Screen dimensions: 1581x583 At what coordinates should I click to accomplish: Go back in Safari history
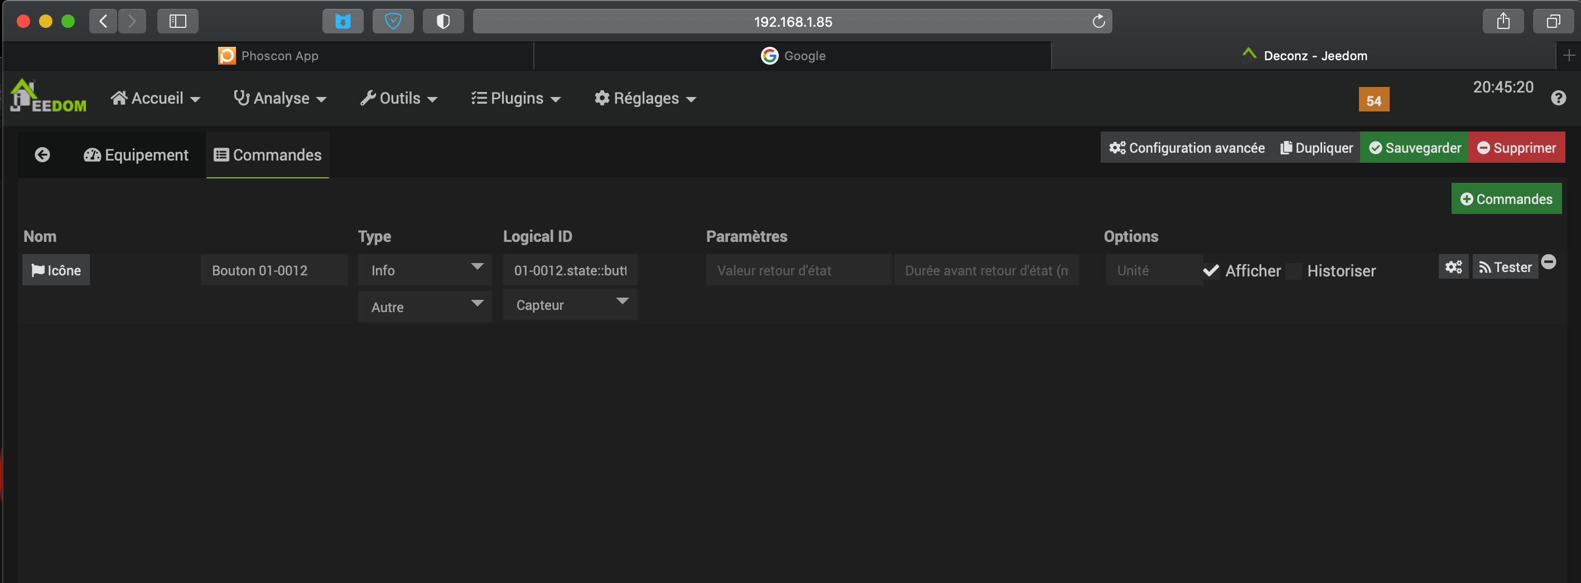click(103, 21)
